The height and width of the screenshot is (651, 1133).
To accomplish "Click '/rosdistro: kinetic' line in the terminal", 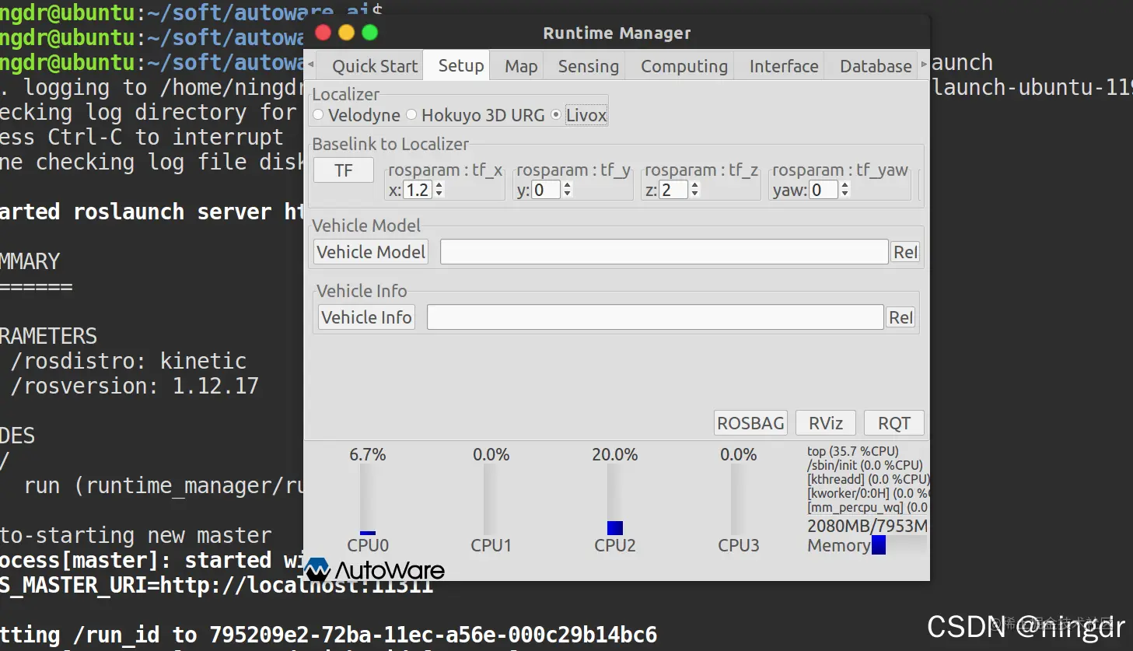I will click(128, 361).
